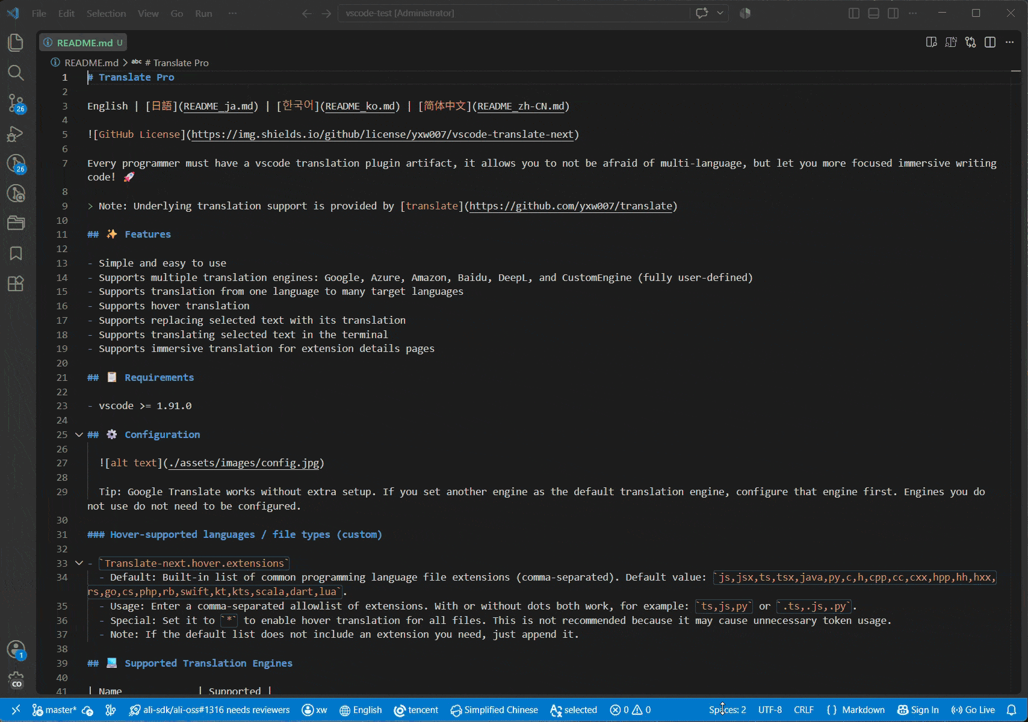1028x722 pixels.
Task: Toggle bottom panel visibility
Action: [x=873, y=13]
